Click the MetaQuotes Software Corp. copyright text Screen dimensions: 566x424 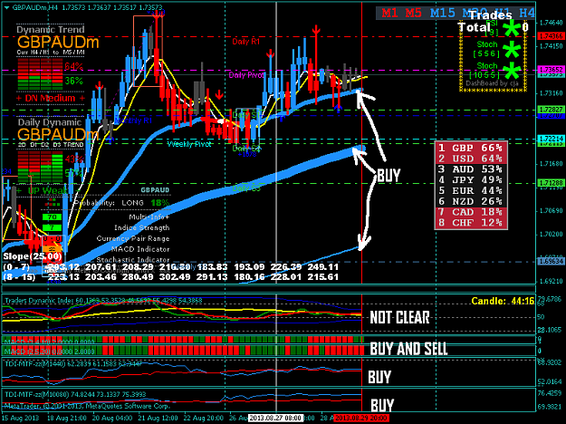(x=87, y=406)
